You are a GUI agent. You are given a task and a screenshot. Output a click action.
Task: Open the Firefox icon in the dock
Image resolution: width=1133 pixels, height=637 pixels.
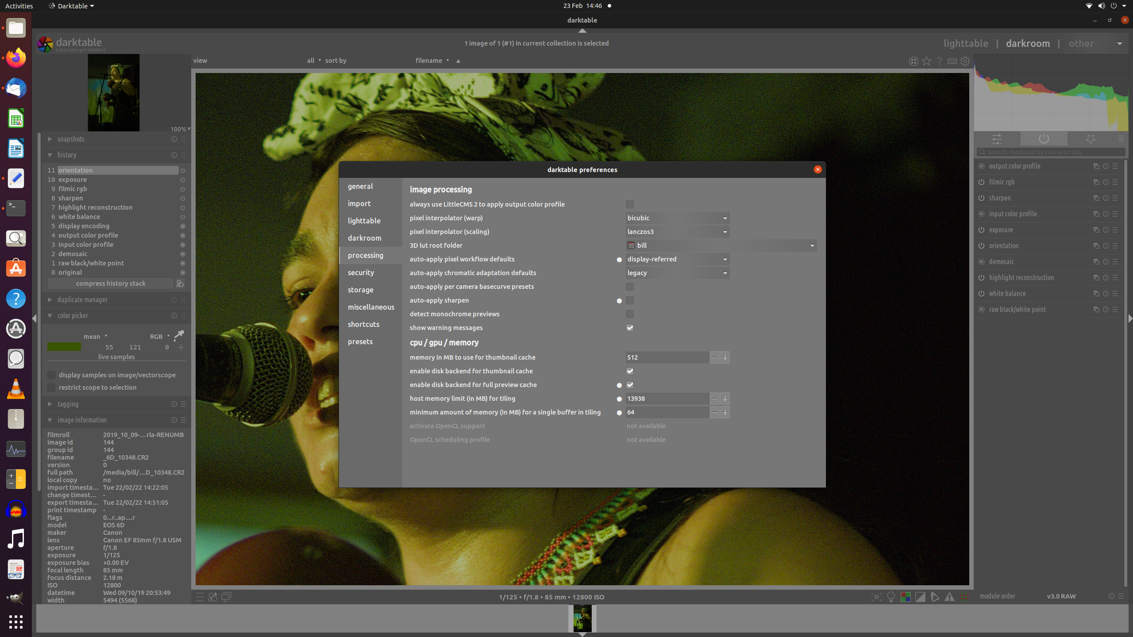pyautogui.click(x=16, y=58)
